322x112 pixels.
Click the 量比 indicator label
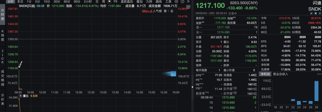(x=26, y=96)
